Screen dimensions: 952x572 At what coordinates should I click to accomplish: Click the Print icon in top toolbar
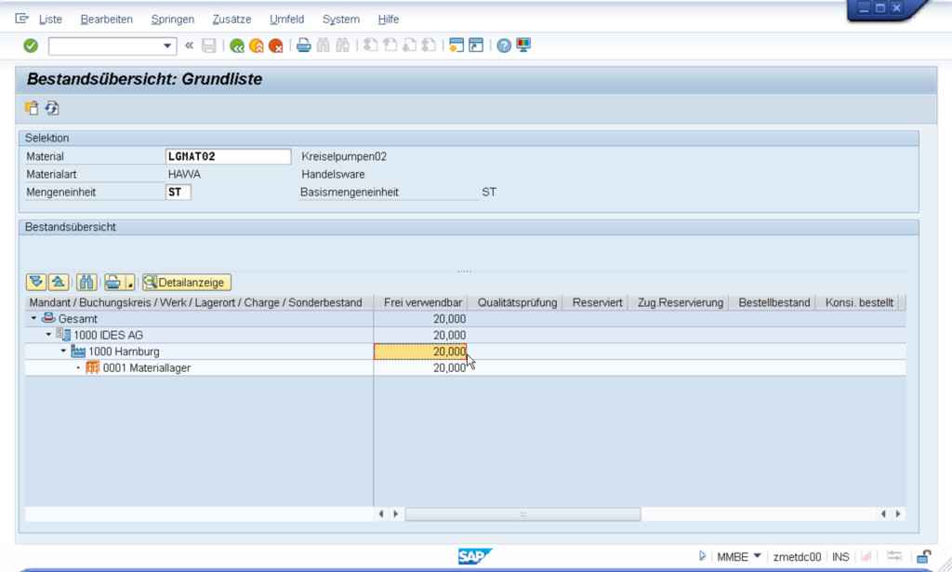pyautogui.click(x=303, y=46)
